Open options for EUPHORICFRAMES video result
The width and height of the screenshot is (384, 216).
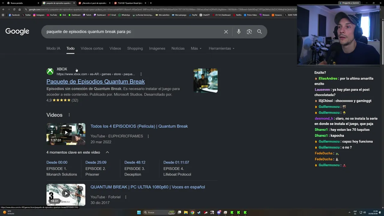click(x=148, y=136)
